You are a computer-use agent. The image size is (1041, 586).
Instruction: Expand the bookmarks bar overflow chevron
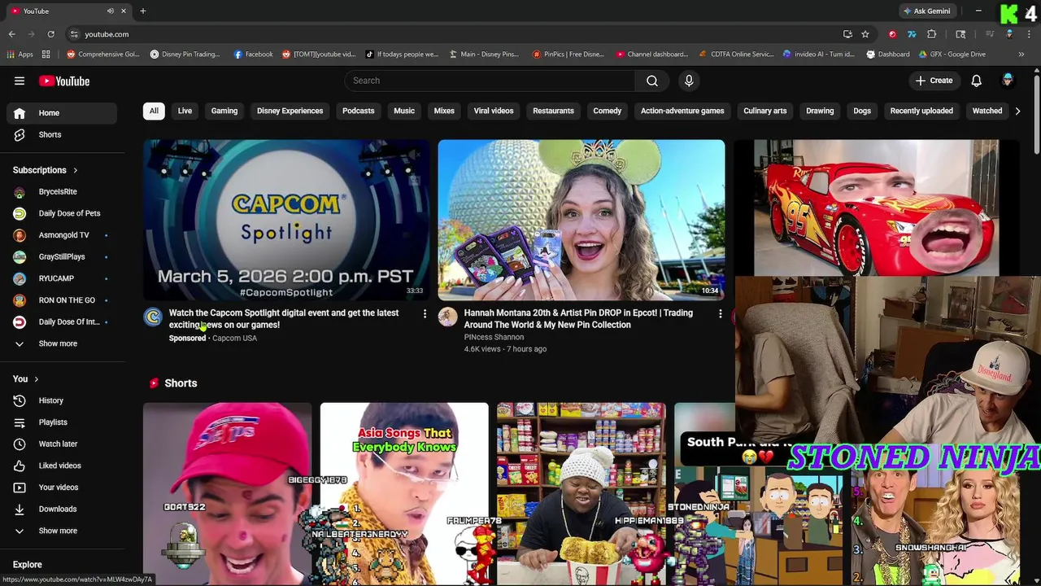point(1021,55)
